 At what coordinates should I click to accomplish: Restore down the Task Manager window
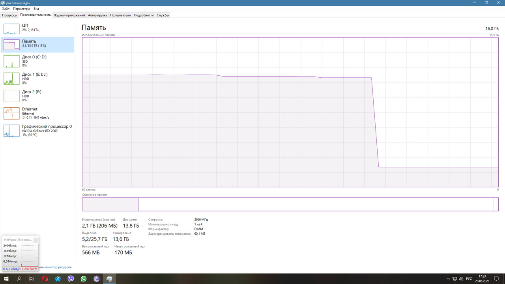[x=486, y=3]
